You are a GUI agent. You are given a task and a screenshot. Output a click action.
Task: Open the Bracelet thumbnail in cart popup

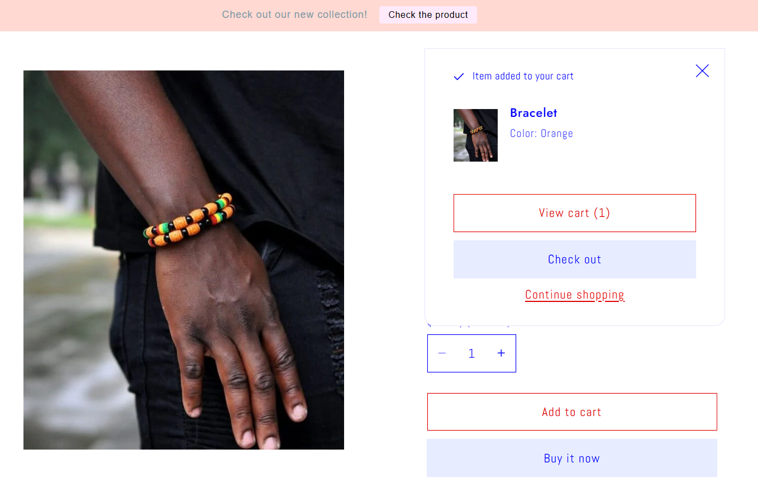tap(475, 135)
